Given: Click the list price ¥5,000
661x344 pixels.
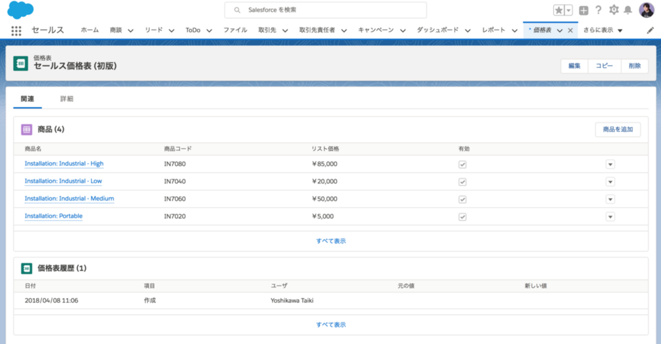Looking at the screenshot, I should point(323,216).
